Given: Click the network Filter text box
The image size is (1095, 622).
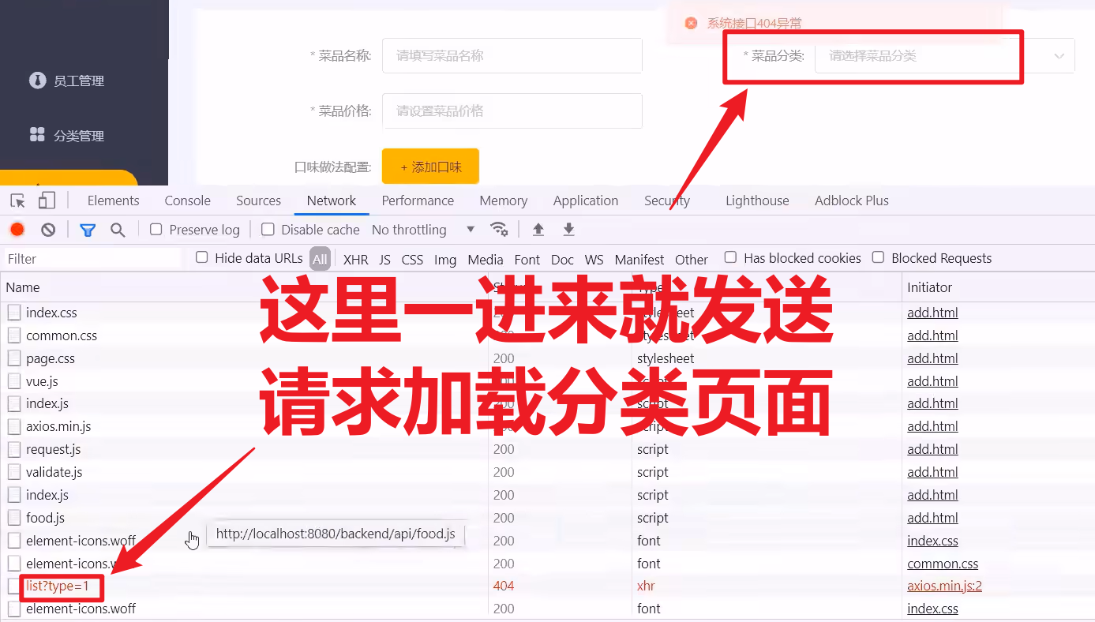Looking at the screenshot, I should (x=93, y=259).
